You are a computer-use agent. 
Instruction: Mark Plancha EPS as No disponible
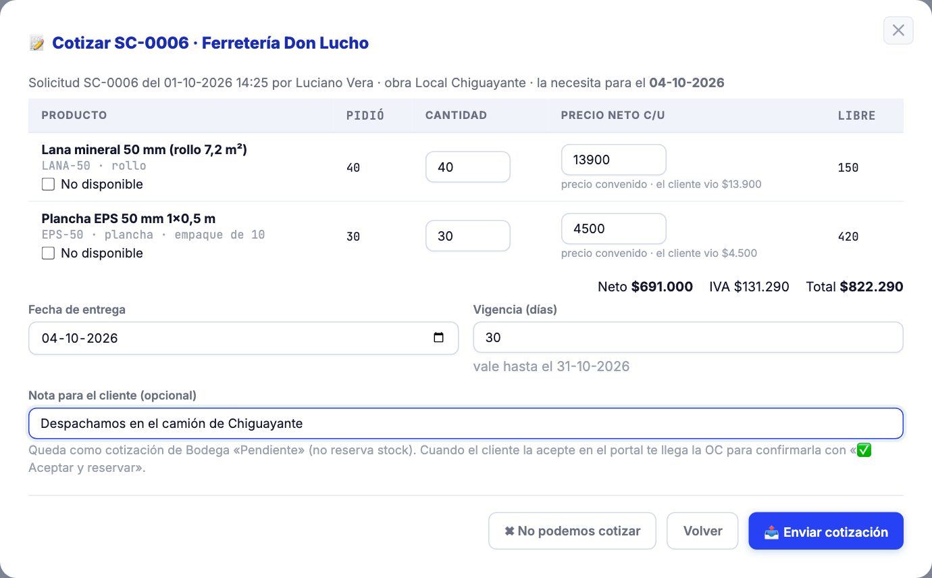[48, 253]
